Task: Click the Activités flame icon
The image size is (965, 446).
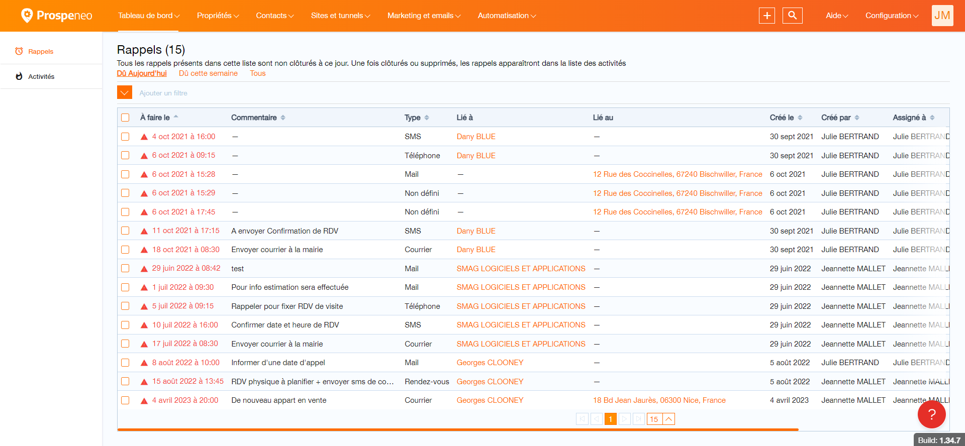Action: pos(19,76)
